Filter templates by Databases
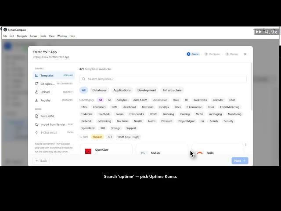Screen dimensions: 281x211 100,90
